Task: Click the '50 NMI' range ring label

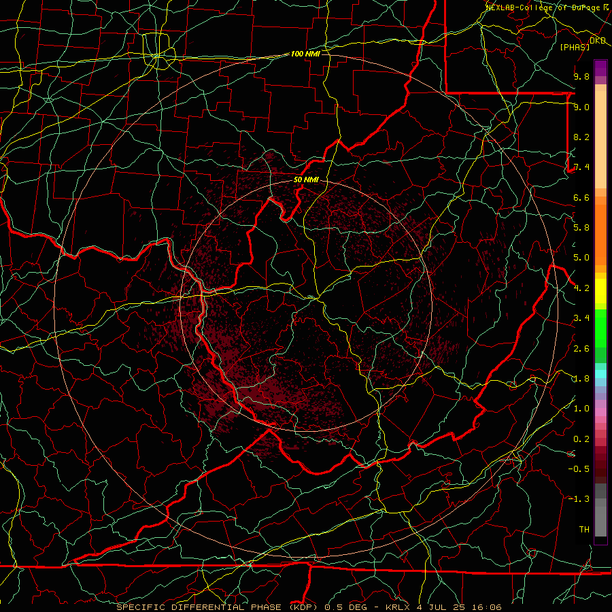Action: click(x=306, y=180)
